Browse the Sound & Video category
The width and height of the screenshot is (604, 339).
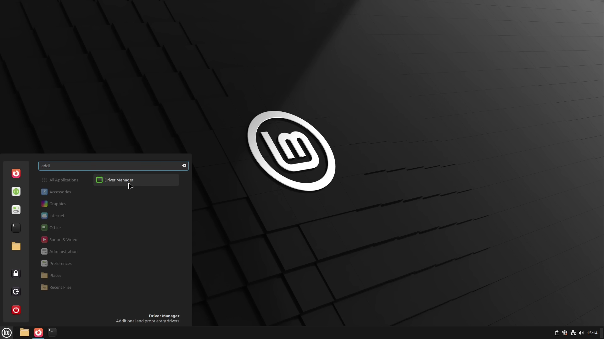[63, 239]
